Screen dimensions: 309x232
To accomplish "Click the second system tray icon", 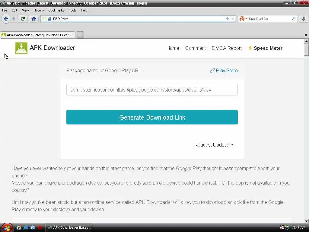I will [287, 227].
